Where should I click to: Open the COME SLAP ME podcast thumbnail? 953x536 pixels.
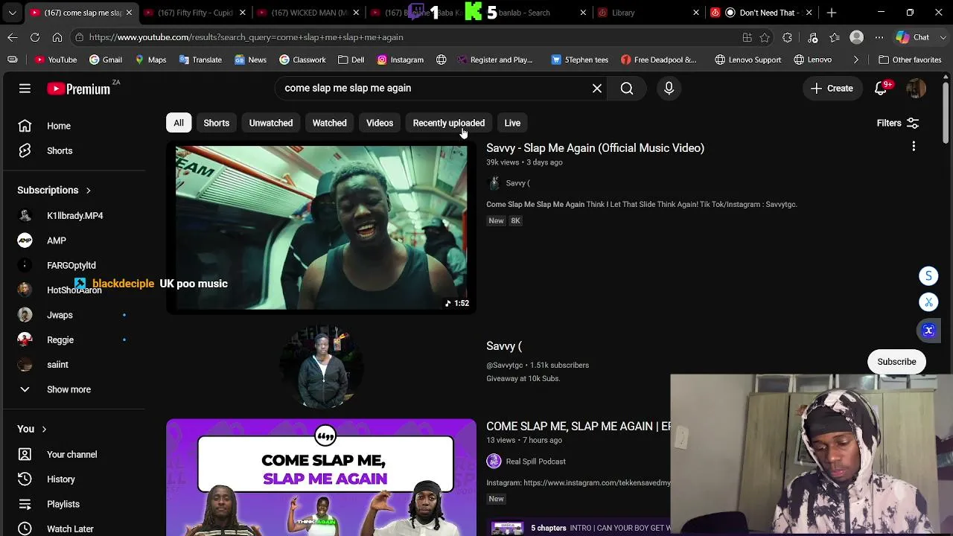(x=321, y=477)
